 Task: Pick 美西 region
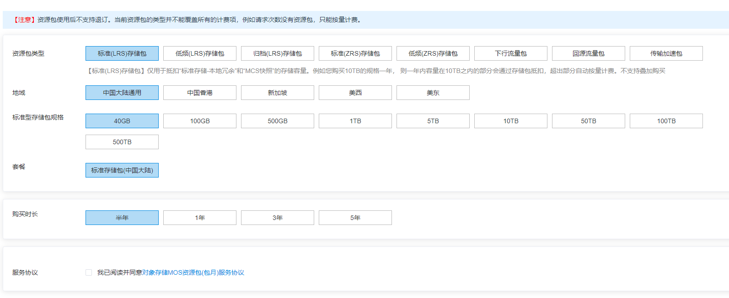click(355, 93)
